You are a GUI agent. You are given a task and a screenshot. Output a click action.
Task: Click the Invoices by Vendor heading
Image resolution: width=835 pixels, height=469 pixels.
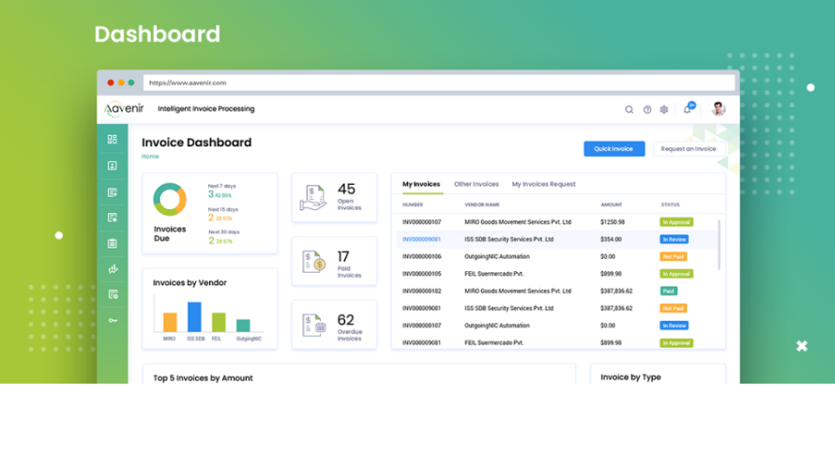pyautogui.click(x=190, y=282)
